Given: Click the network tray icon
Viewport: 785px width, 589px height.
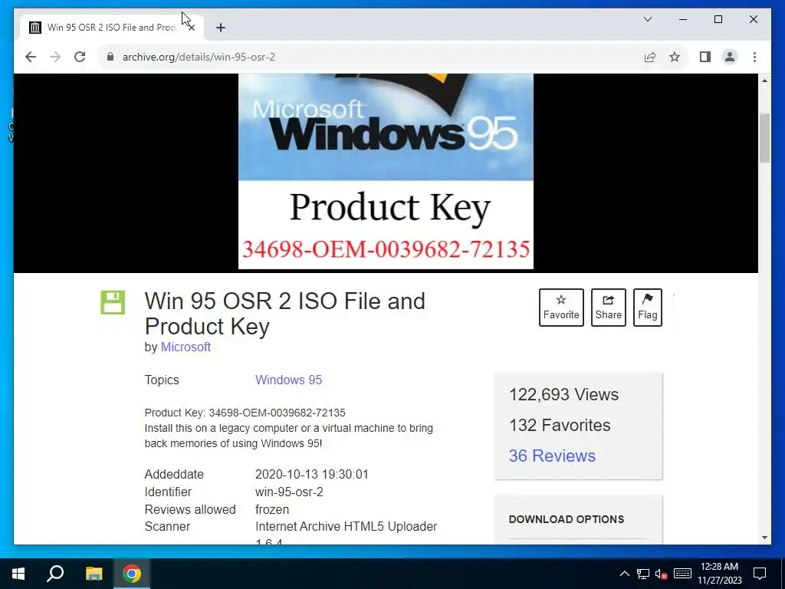Looking at the screenshot, I should (x=643, y=574).
